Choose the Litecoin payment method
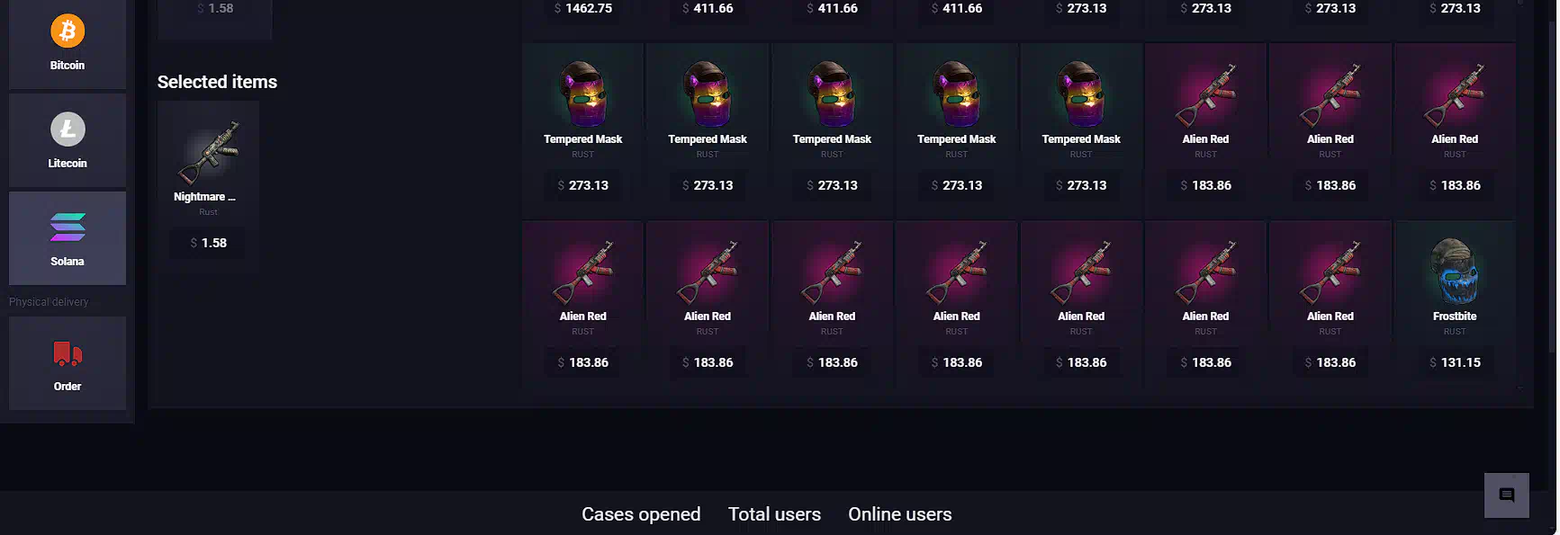Viewport: 1560px width, 535px height. pos(68,140)
